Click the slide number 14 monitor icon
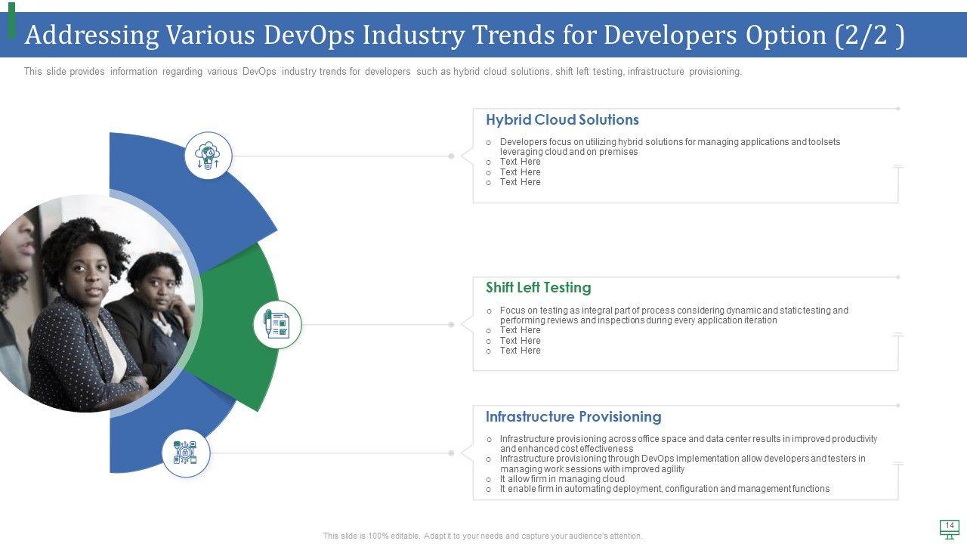Viewport: 967px width, 544px height. click(x=949, y=528)
